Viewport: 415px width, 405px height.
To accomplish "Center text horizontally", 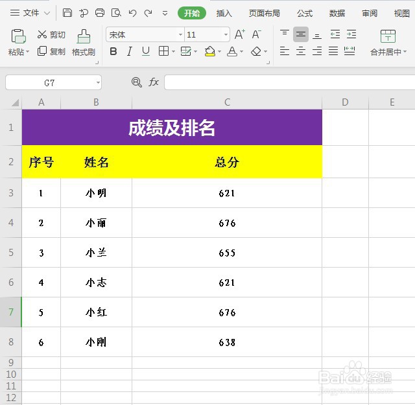I will (301, 51).
